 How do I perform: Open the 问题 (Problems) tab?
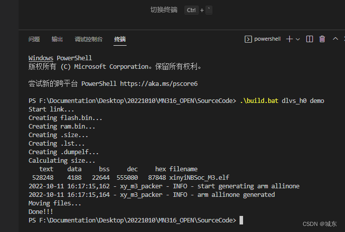click(x=34, y=39)
